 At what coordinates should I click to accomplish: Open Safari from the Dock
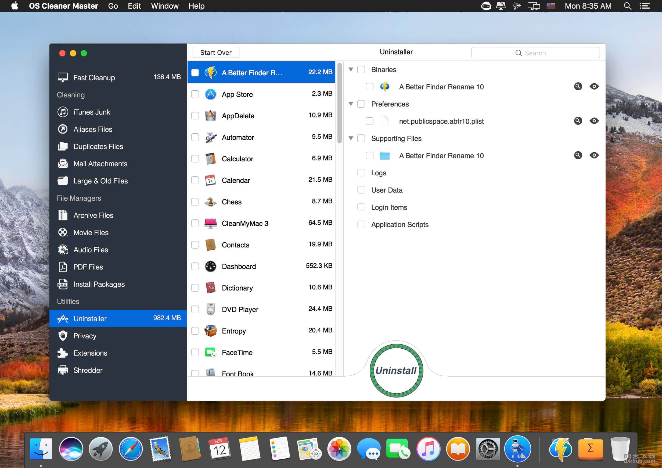[131, 449]
